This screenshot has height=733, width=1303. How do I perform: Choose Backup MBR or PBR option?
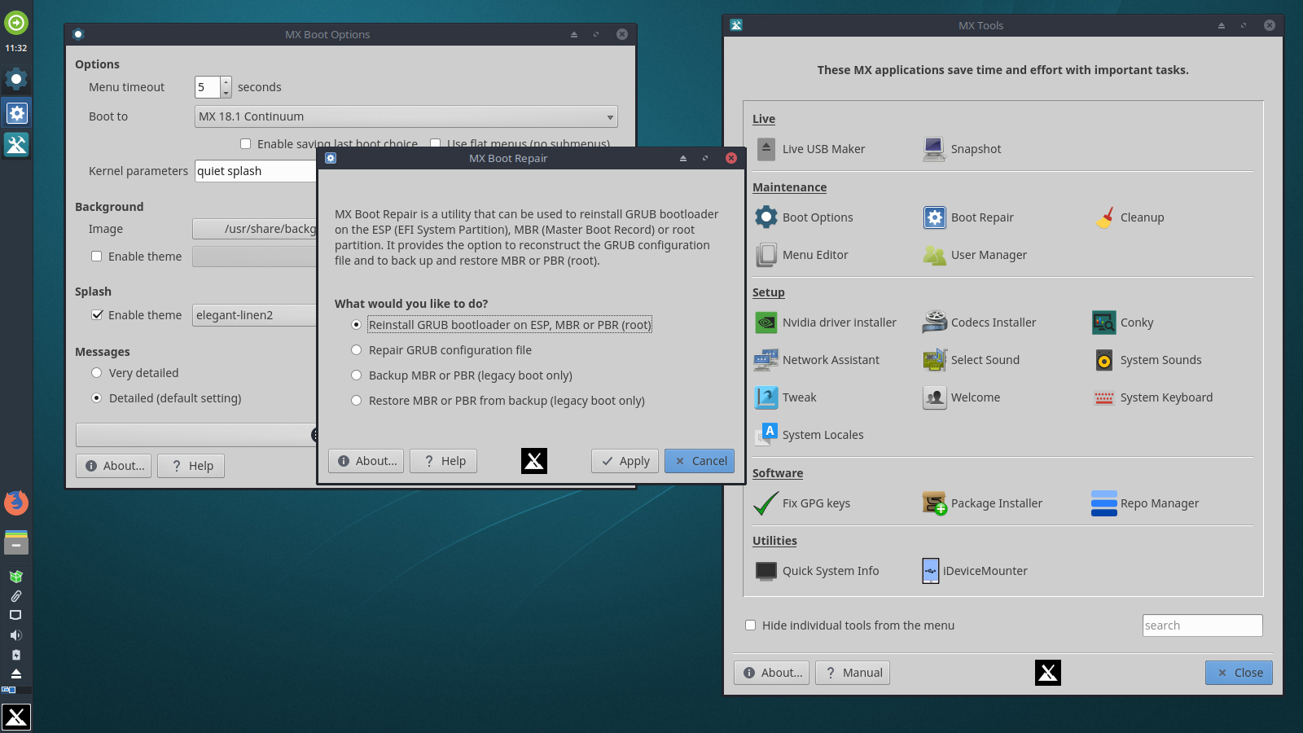(462, 375)
